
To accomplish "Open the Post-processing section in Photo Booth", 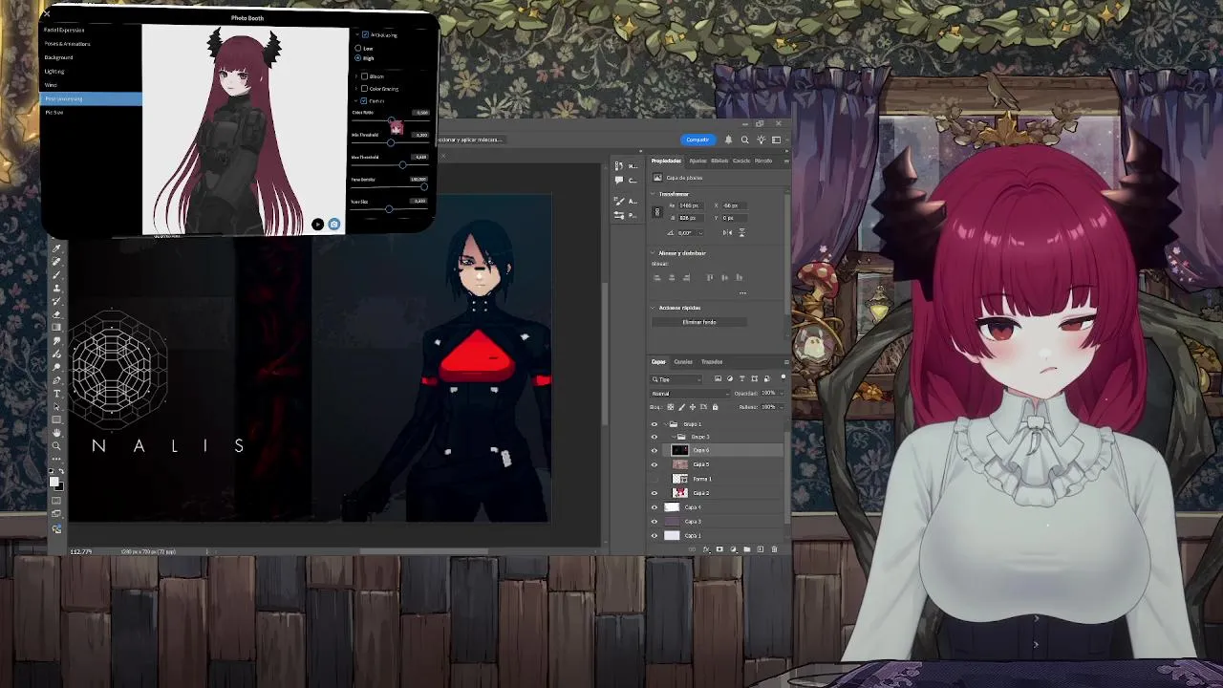I will pyautogui.click(x=92, y=98).
